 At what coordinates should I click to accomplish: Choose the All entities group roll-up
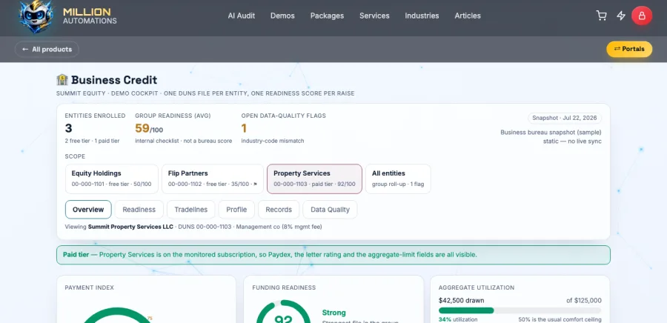coord(398,179)
